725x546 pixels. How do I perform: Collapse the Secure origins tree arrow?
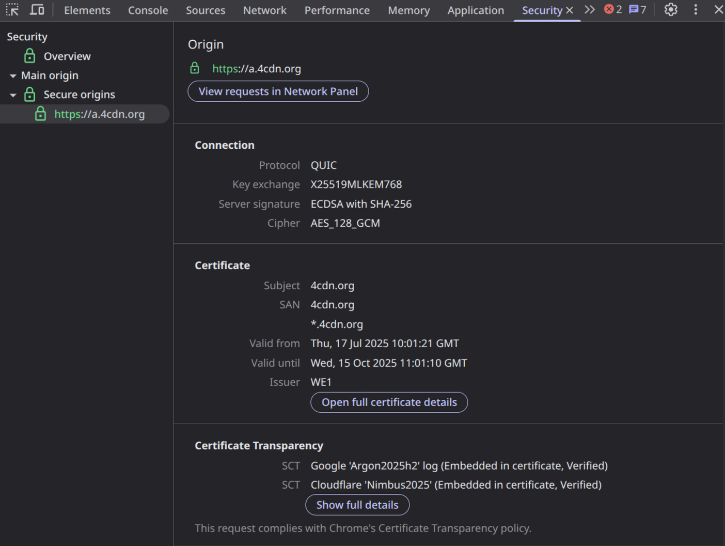coord(13,95)
